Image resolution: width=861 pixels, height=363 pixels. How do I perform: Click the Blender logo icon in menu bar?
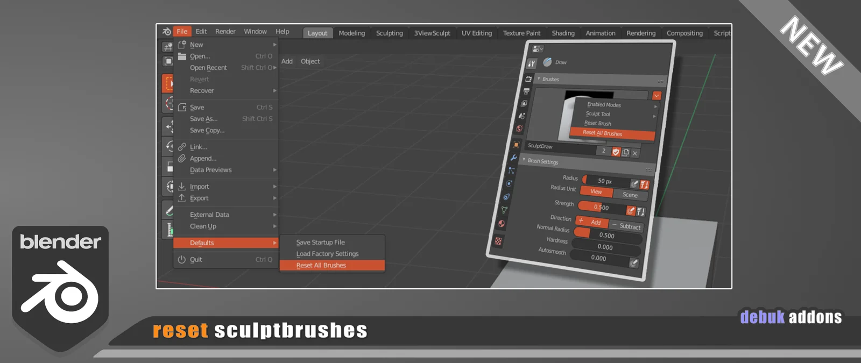(166, 32)
